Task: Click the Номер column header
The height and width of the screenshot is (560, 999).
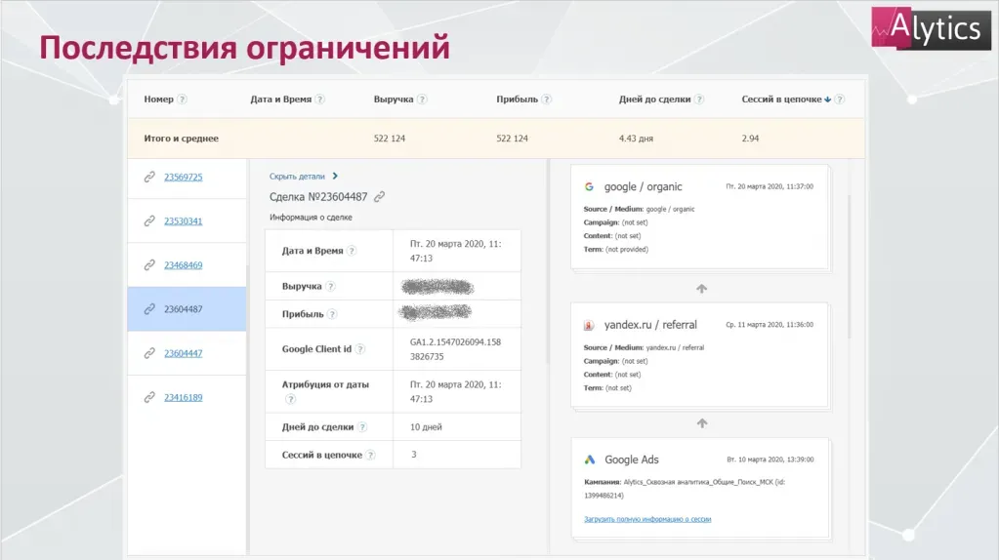Action: (158, 100)
